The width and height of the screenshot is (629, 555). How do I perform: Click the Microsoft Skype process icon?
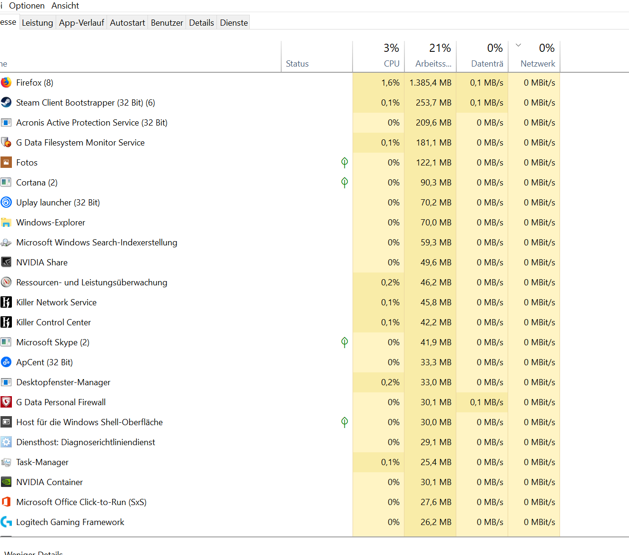pos(6,342)
